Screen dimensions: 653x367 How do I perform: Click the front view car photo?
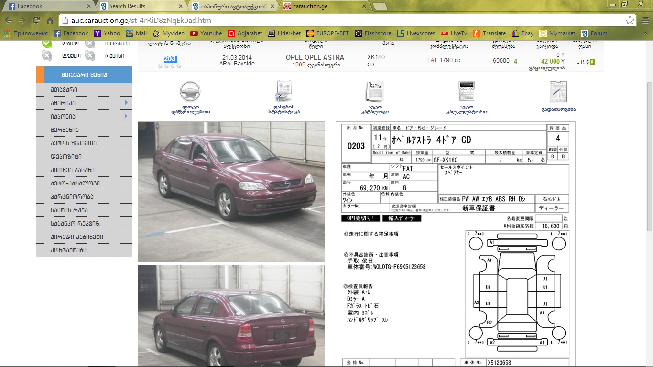231,191
